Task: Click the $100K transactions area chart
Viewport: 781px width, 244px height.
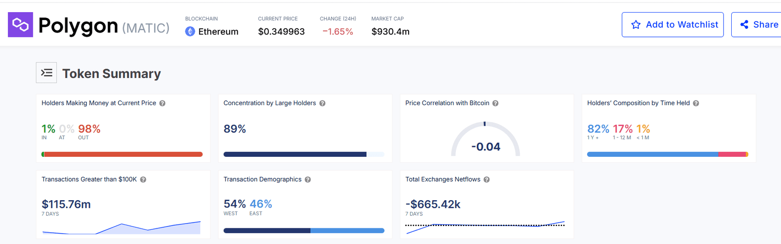Action: tap(122, 228)
